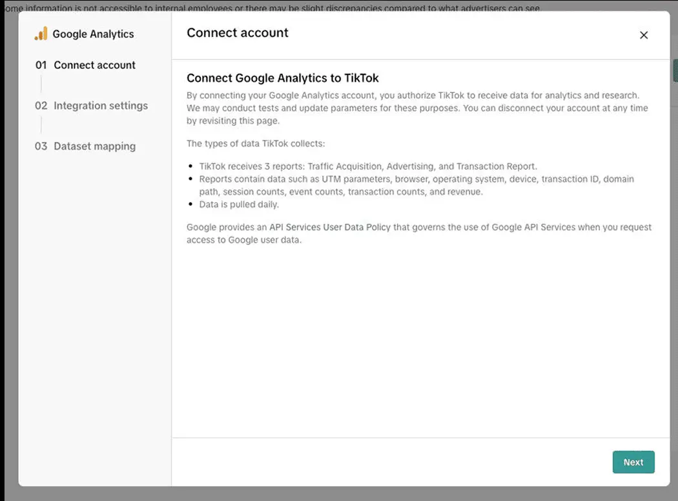Click the Next button
This screenshot has height=501, width=678.
point(633,462)
